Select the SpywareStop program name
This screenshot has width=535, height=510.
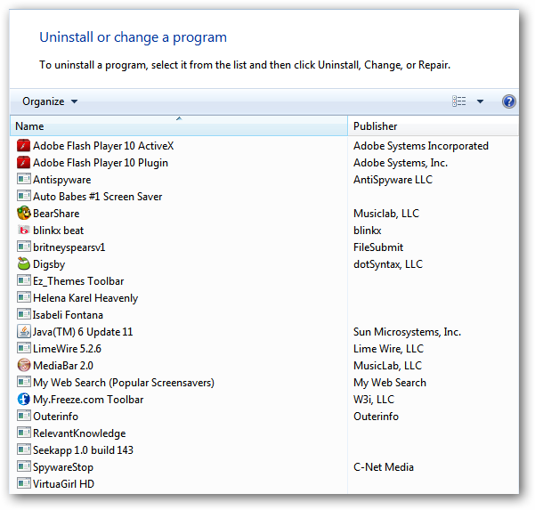[x=63, y=467]
